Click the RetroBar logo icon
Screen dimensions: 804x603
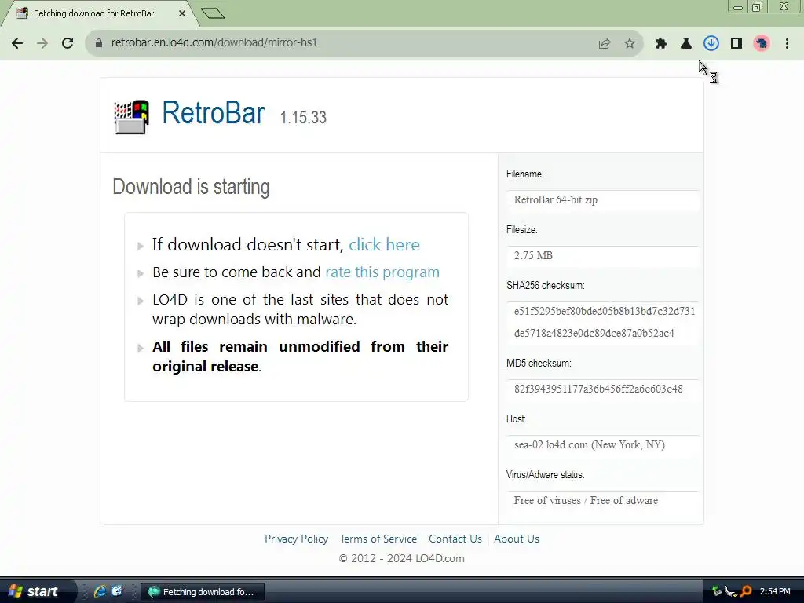click(x=131, y=116)
